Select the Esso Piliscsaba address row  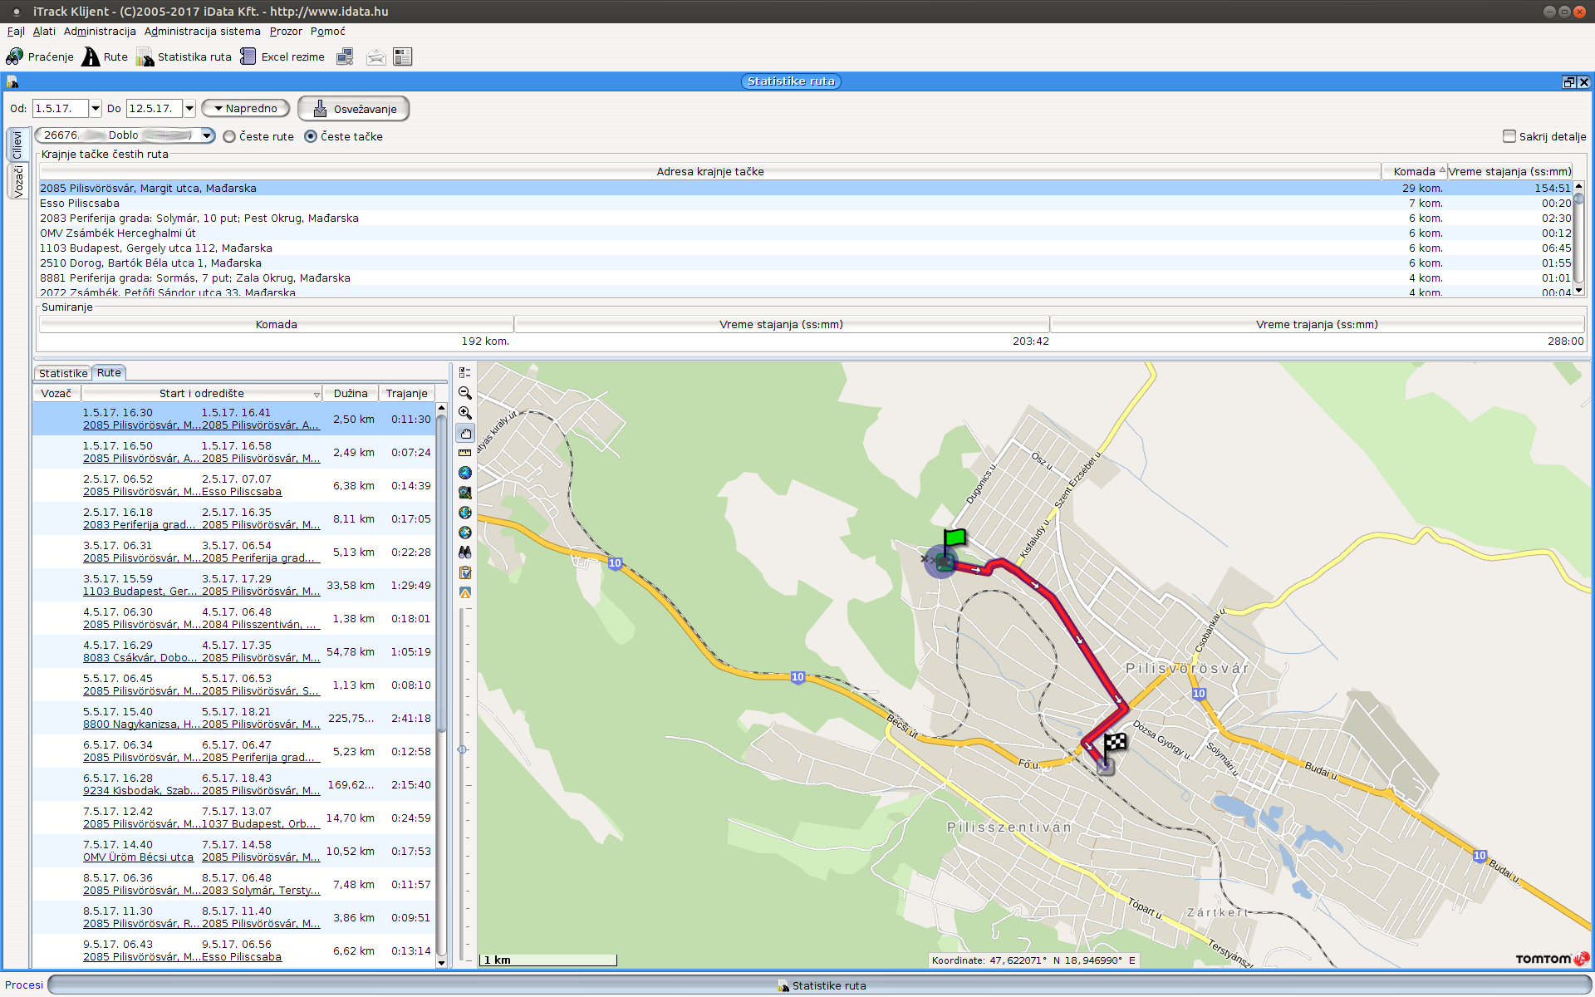[x=80, y=204]
